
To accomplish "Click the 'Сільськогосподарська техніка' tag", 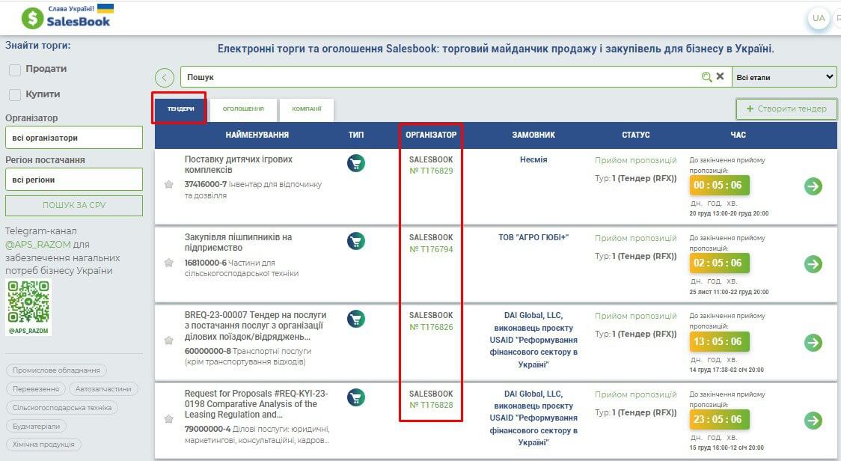I will [x=62, y=408].
